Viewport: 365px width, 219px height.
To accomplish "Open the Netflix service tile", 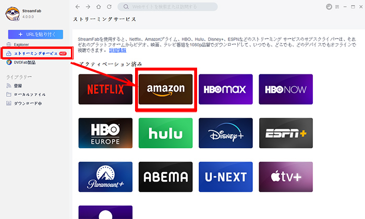I will pyautogui.click(x=105, y=89).
